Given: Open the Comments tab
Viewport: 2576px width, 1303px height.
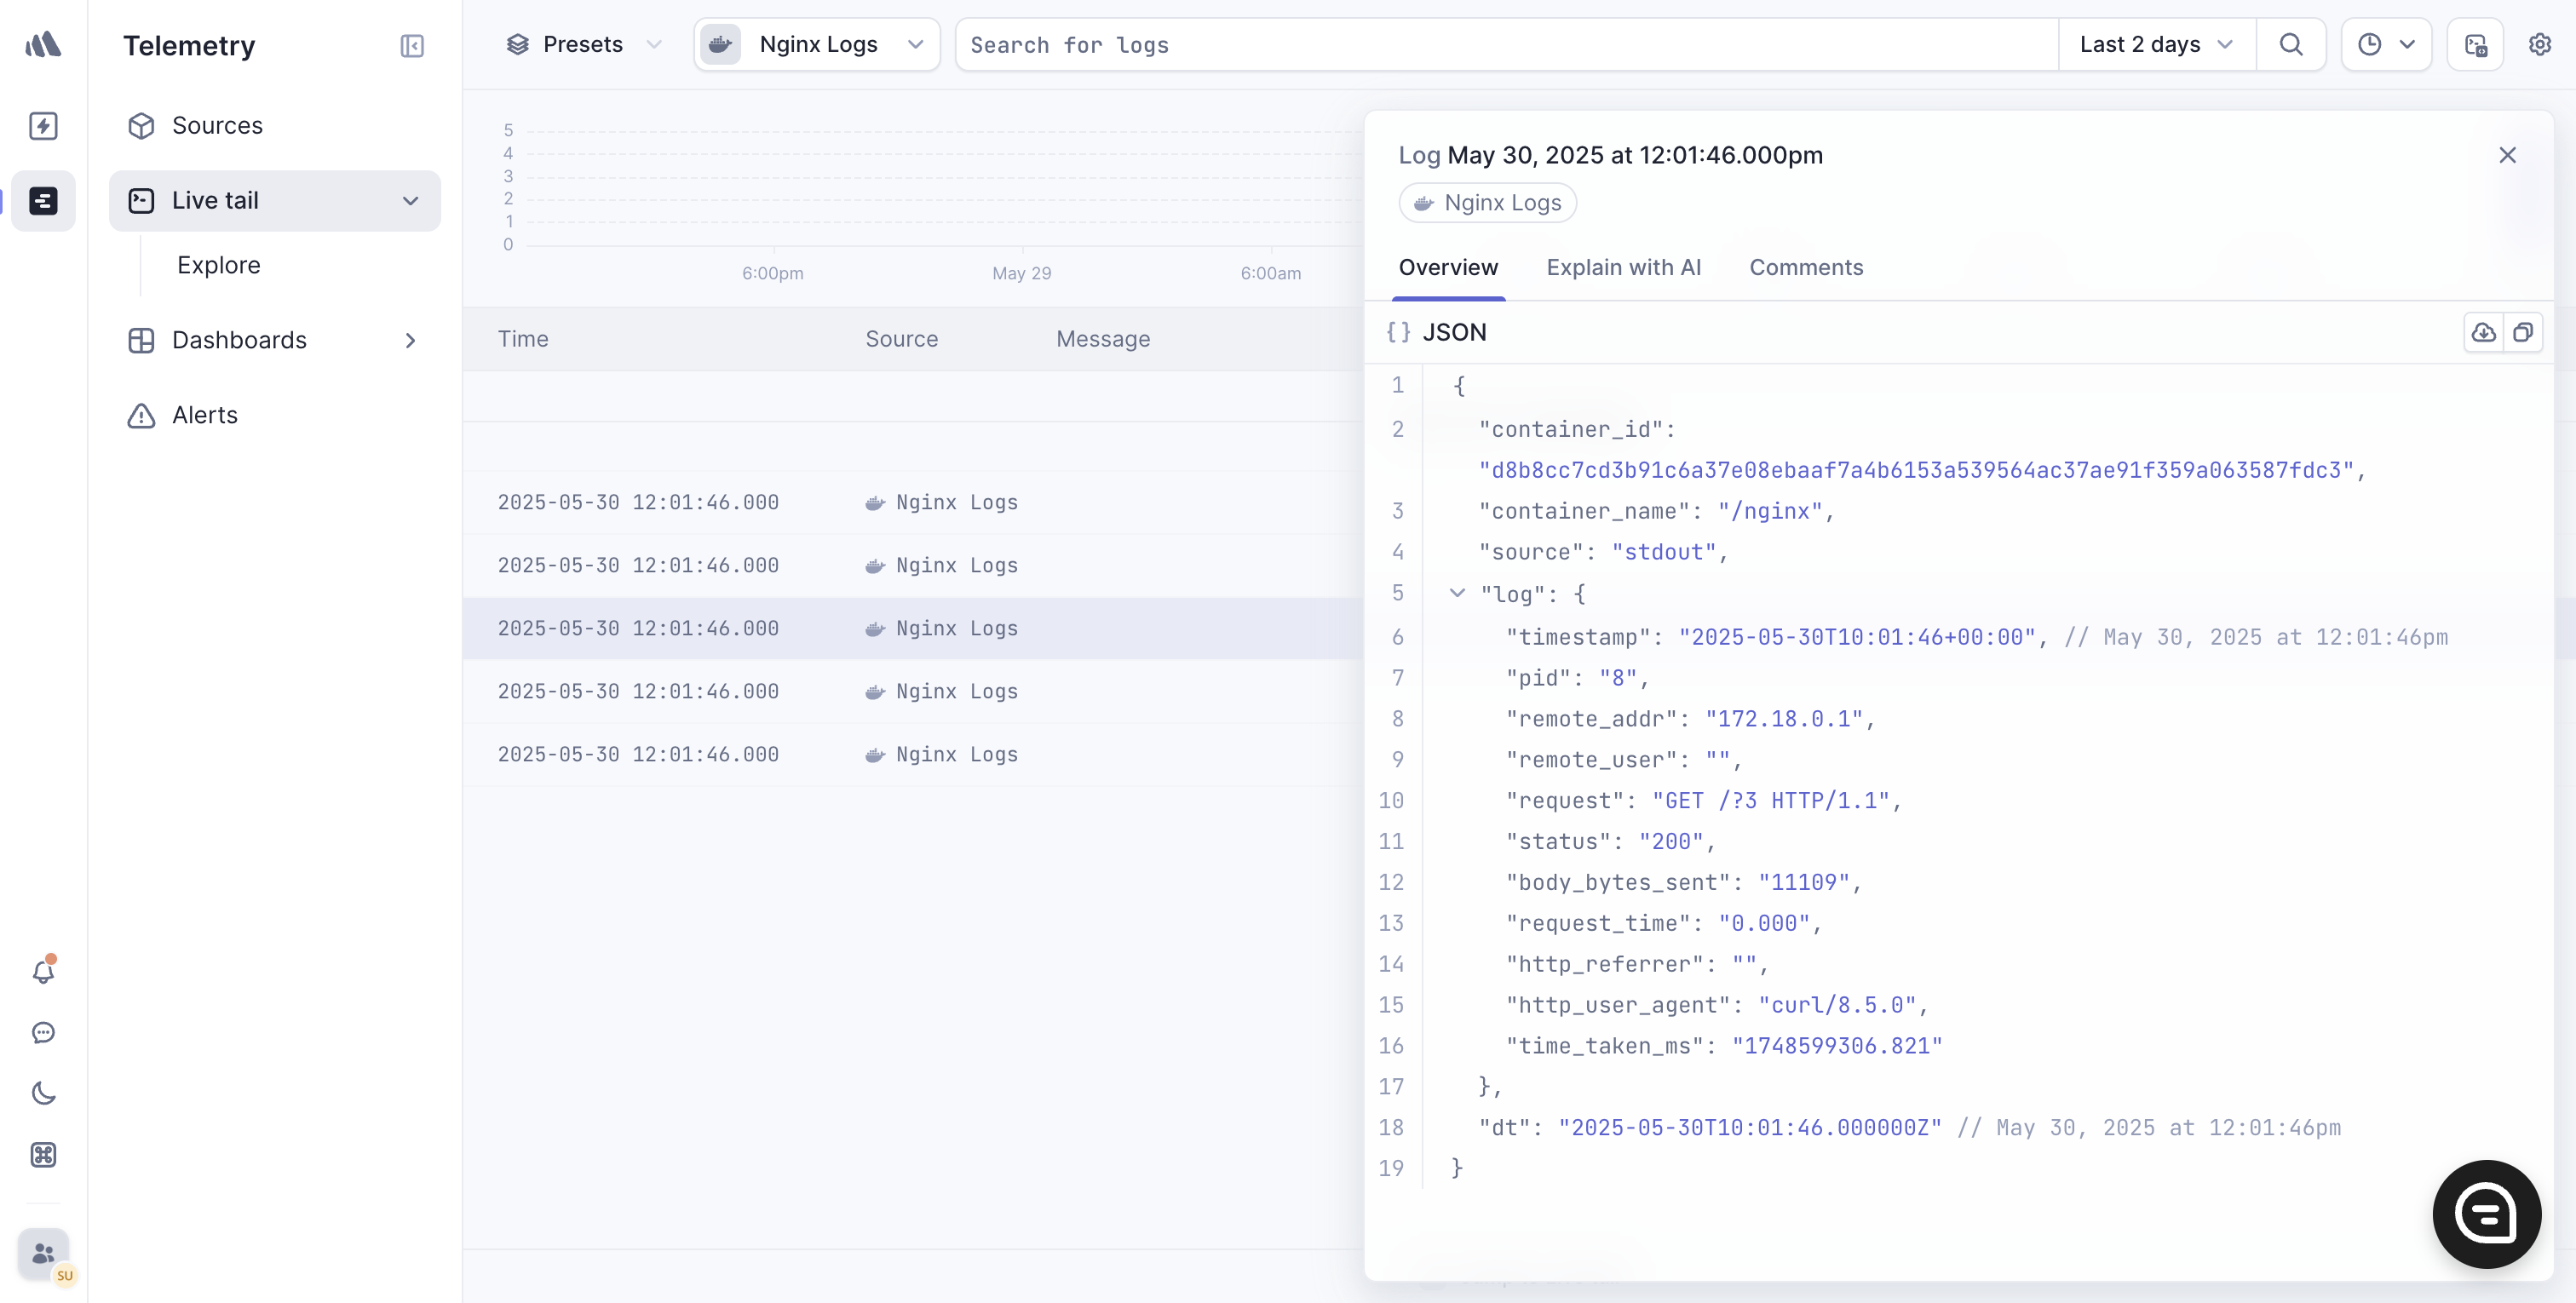Looking at the screenshot, I should (1806, 267).
